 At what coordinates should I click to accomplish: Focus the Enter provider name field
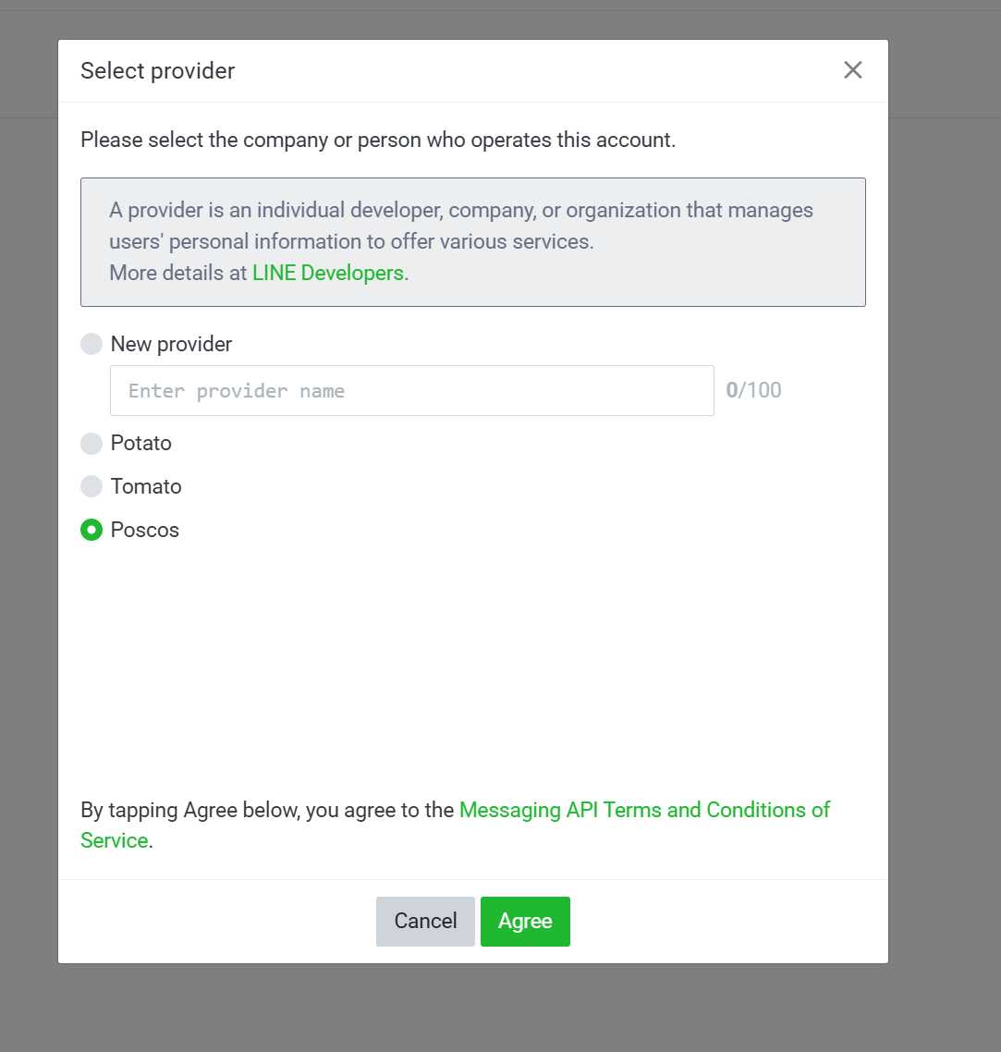pyautogui.click(x=411, y=391)
